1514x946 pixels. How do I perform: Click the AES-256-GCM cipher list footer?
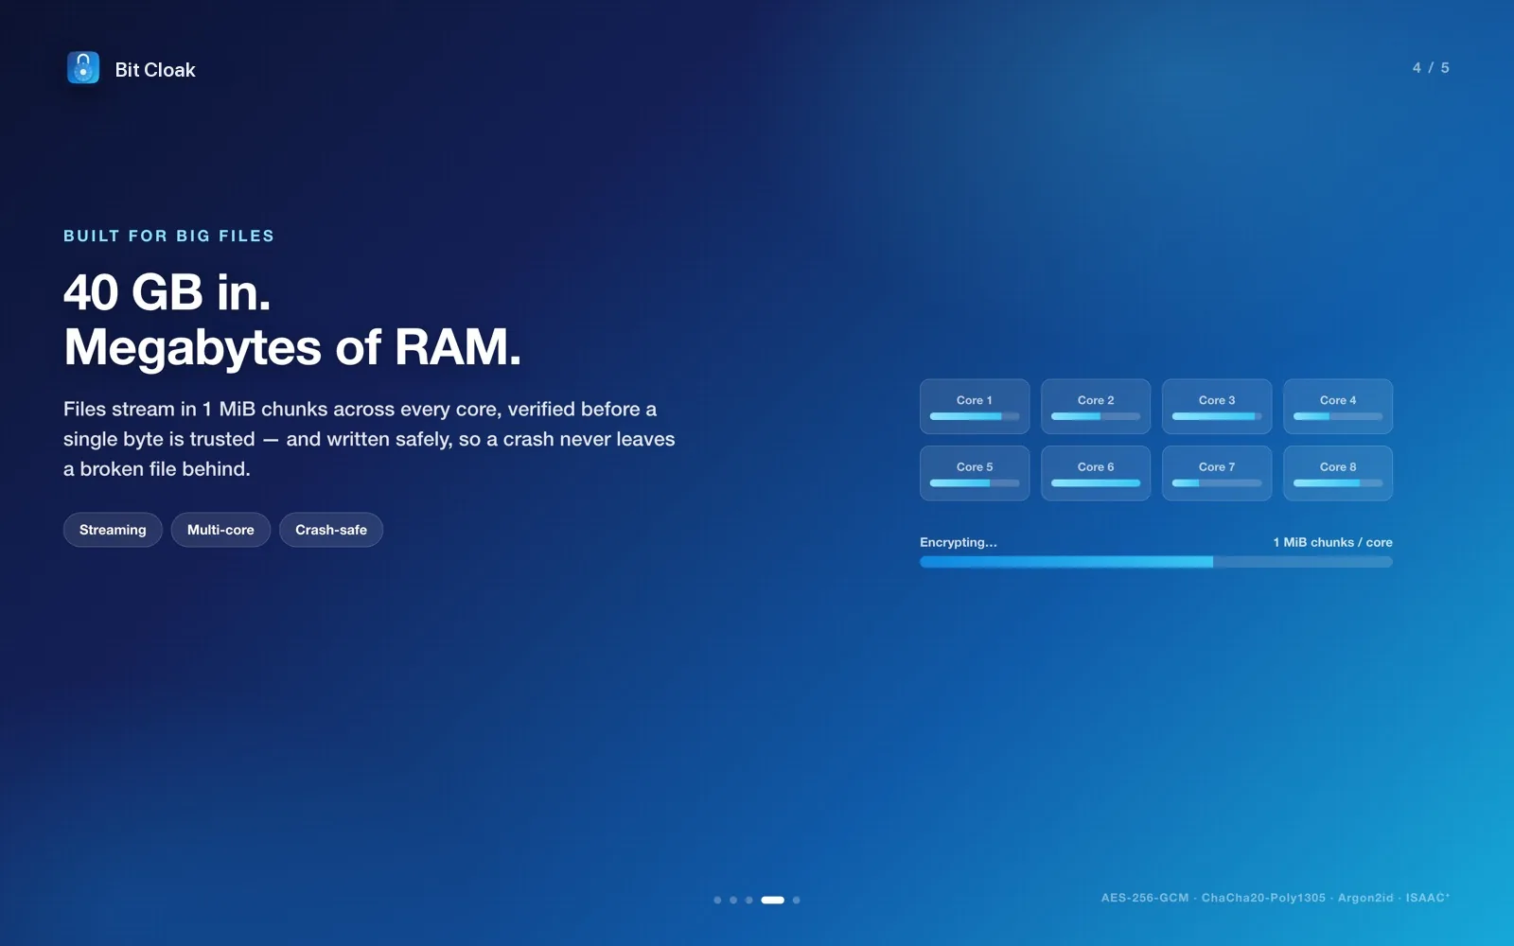point(1276,898)
